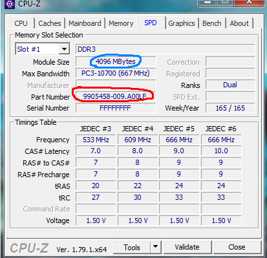
Task: Open the About tab
Action: click(239, 23)
